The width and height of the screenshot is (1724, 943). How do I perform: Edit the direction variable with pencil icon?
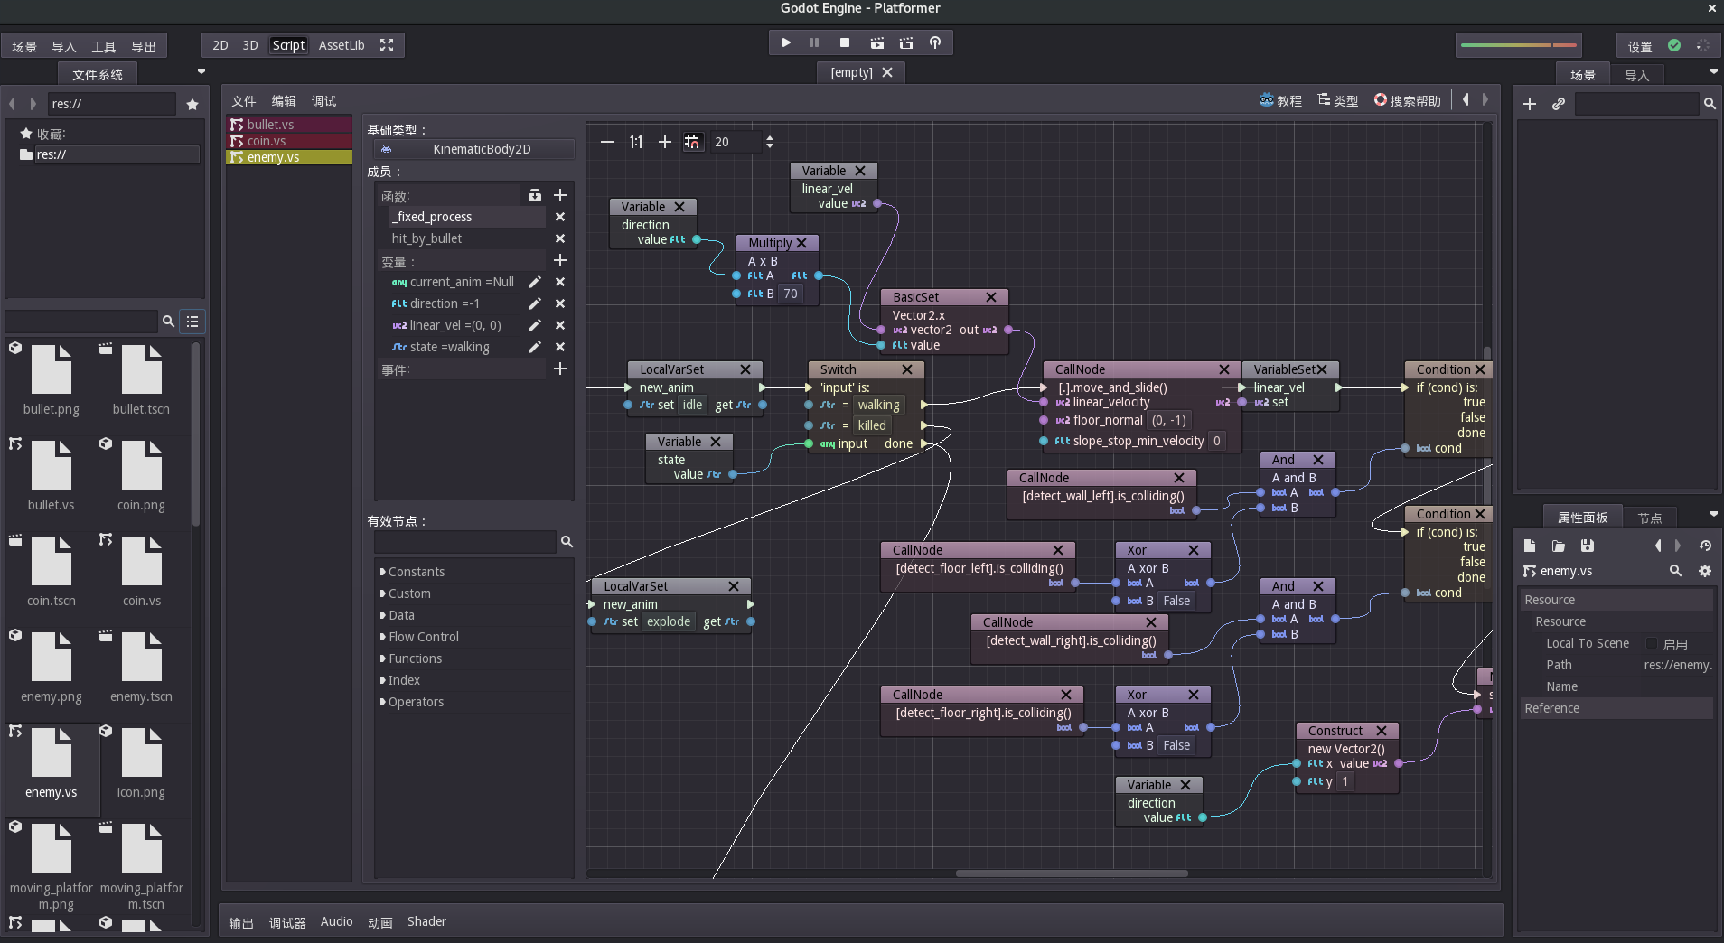click(x=535, y=303)
